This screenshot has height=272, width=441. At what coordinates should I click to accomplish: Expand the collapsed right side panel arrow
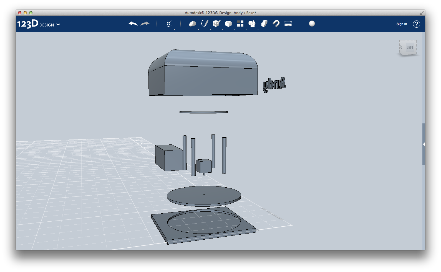424,144
